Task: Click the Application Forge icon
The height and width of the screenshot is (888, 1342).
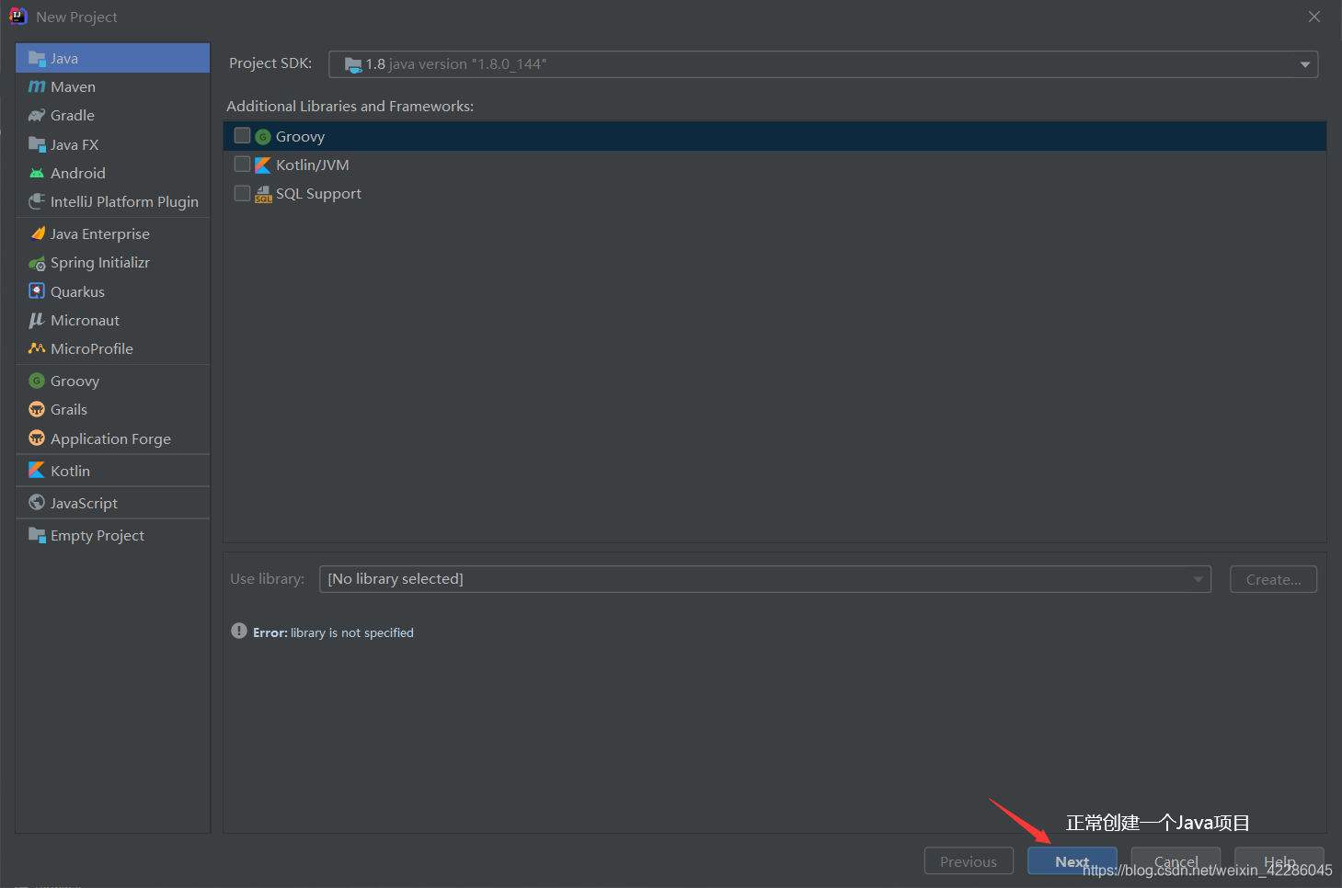Action: [37, 438]
